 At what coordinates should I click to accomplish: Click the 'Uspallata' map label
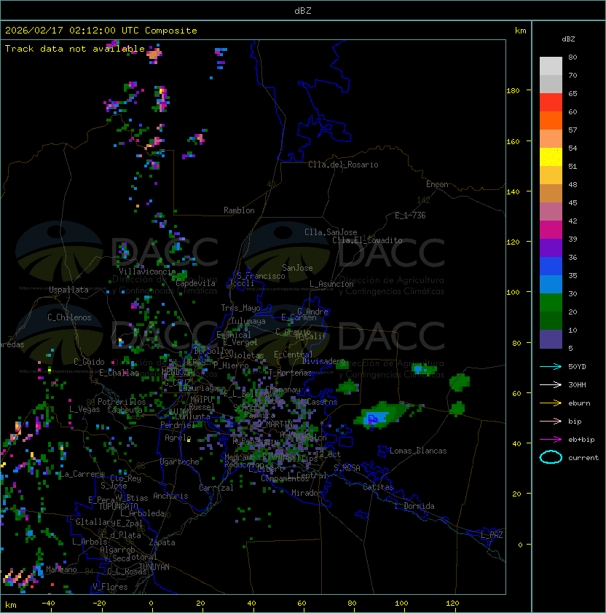(x=68, y=290)
